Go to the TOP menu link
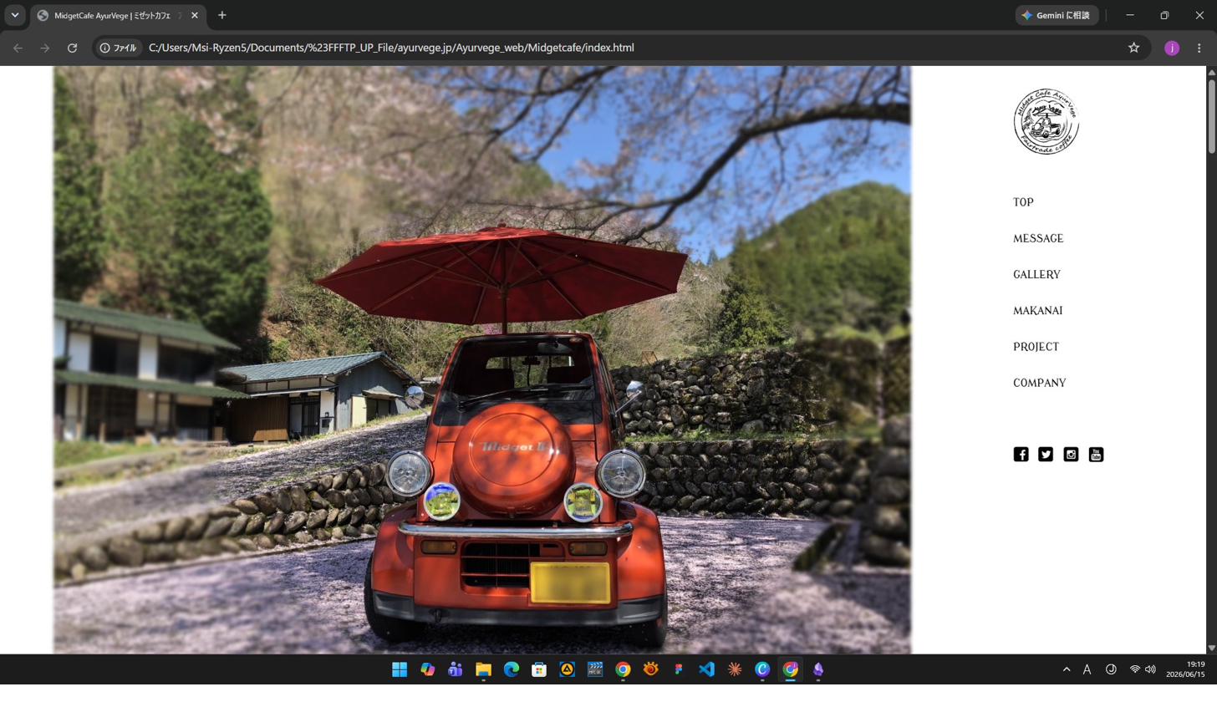 pos(1023,202)
